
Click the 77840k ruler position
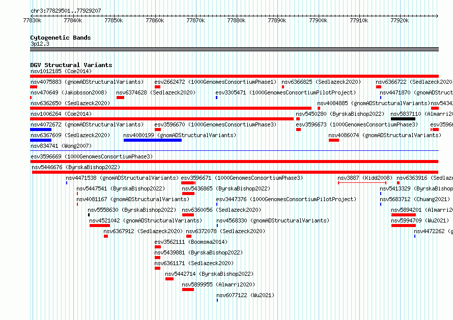pos(73,20)
